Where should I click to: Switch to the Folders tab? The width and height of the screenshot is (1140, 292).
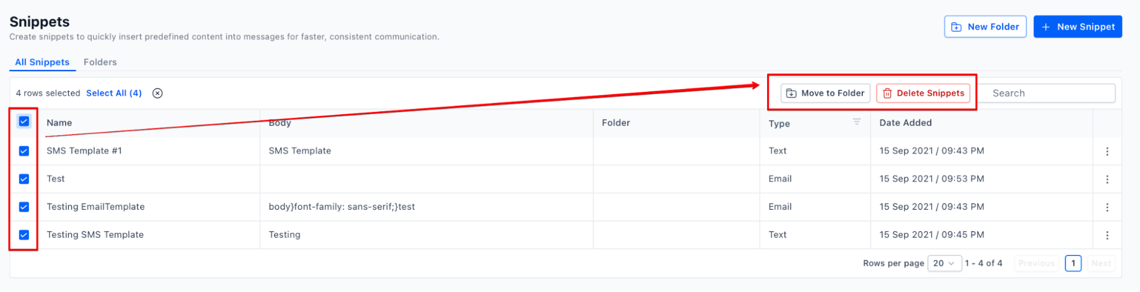click(100, 62)
